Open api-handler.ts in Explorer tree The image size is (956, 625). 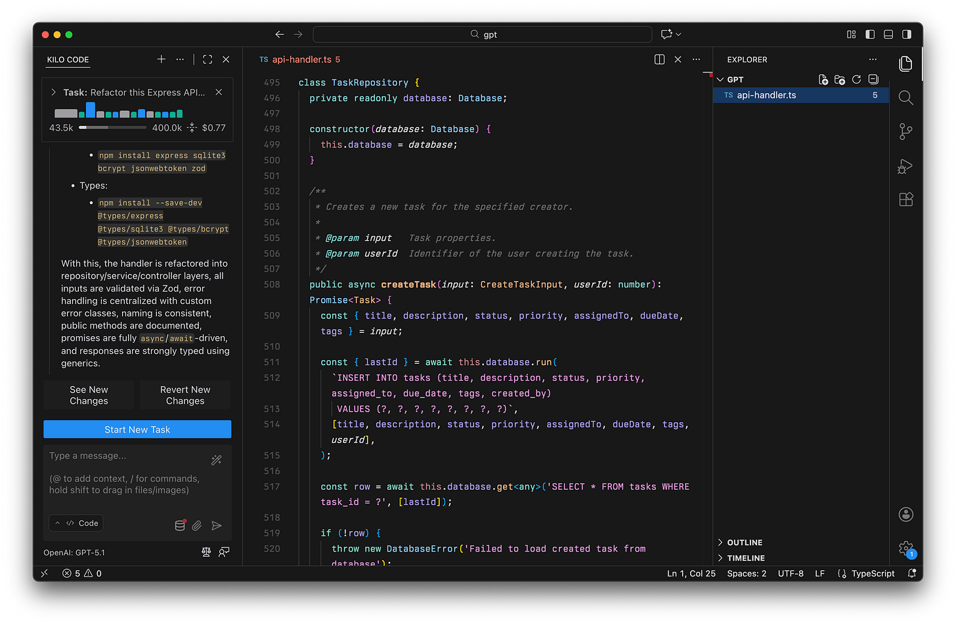766,95
